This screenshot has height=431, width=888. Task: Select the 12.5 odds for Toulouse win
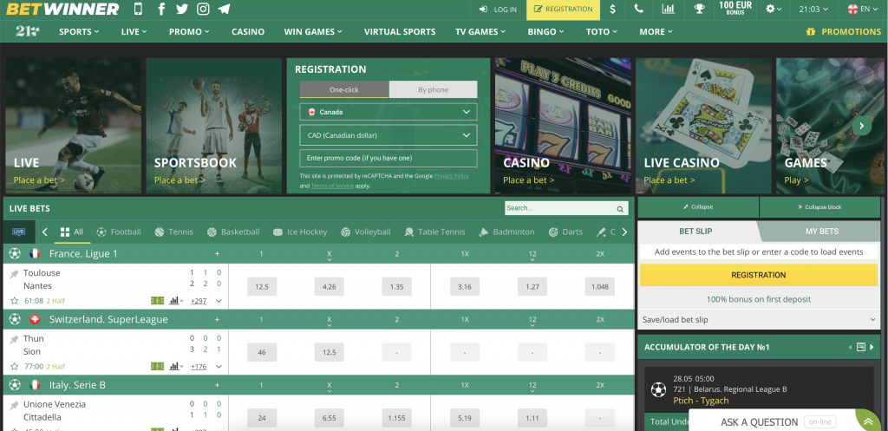pos(262,286)
